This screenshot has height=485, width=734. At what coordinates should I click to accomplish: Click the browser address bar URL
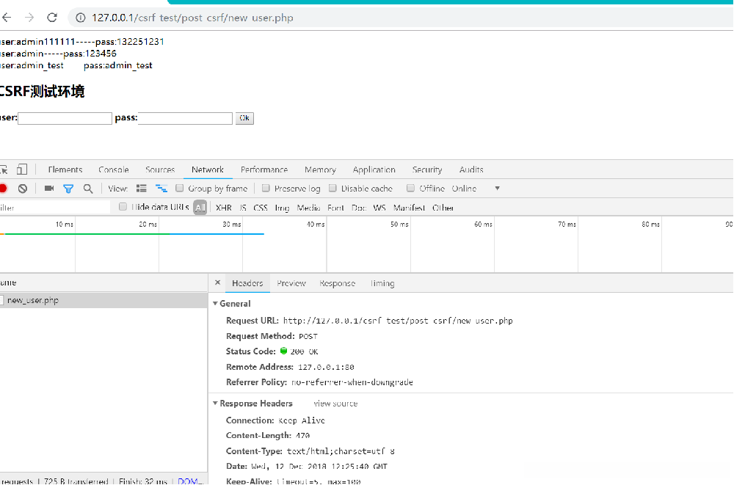[x=192, y=18]
